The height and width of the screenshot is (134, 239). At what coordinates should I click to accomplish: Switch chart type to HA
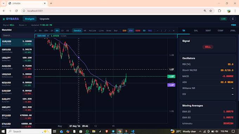pyautogui.click(x=85, y=31)
